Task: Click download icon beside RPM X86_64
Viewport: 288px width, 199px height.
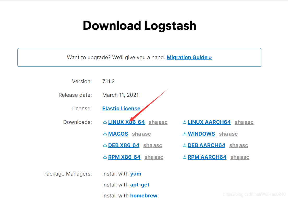Action: click(x=105, y=157)
